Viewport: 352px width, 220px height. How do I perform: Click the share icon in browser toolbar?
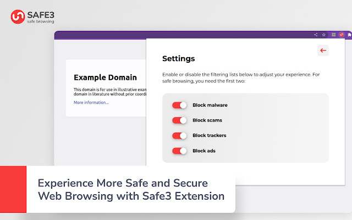point(316,35)
